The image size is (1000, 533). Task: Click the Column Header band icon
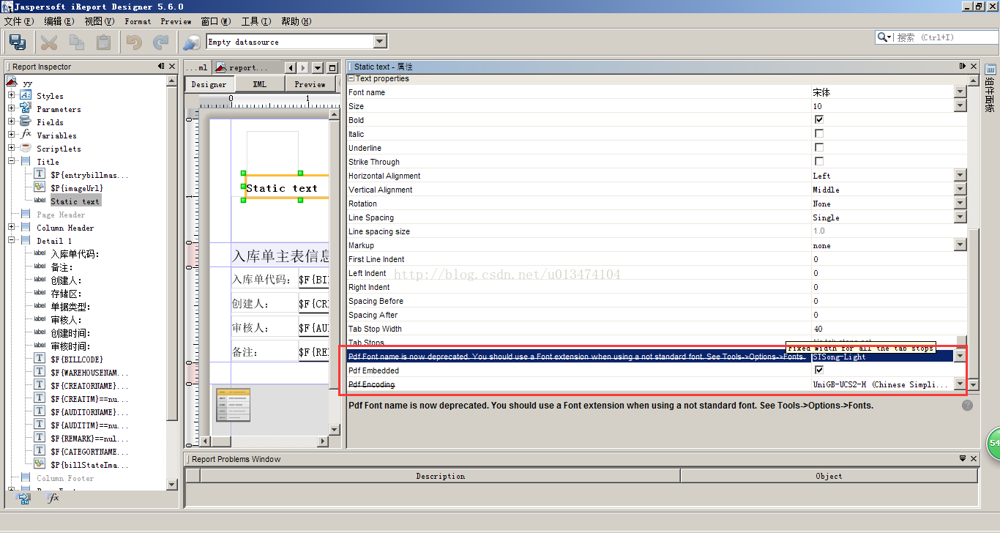pyautogui.click(x=26, y=227)
